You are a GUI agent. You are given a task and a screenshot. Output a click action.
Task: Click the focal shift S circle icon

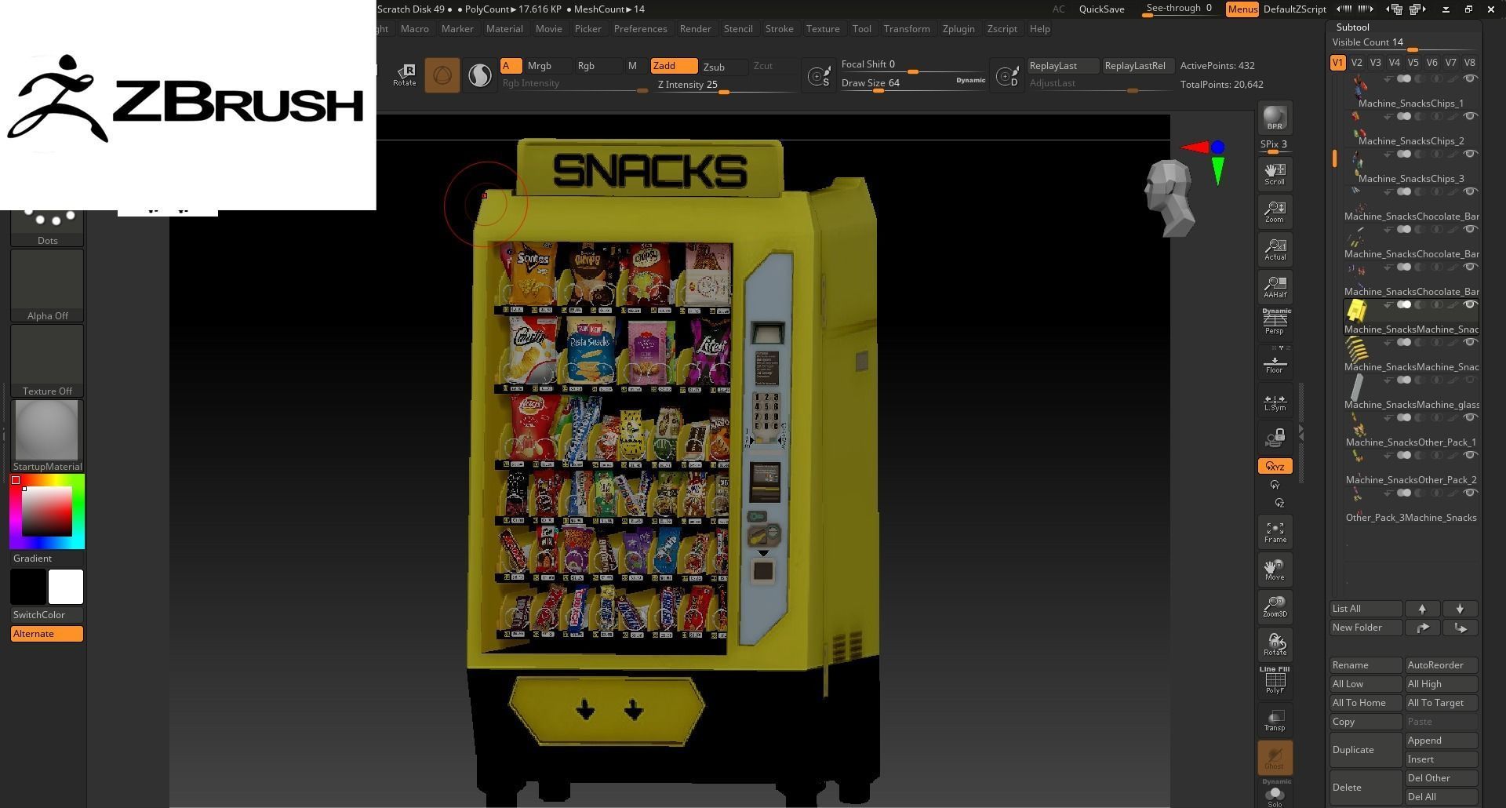tap(820, 76)
